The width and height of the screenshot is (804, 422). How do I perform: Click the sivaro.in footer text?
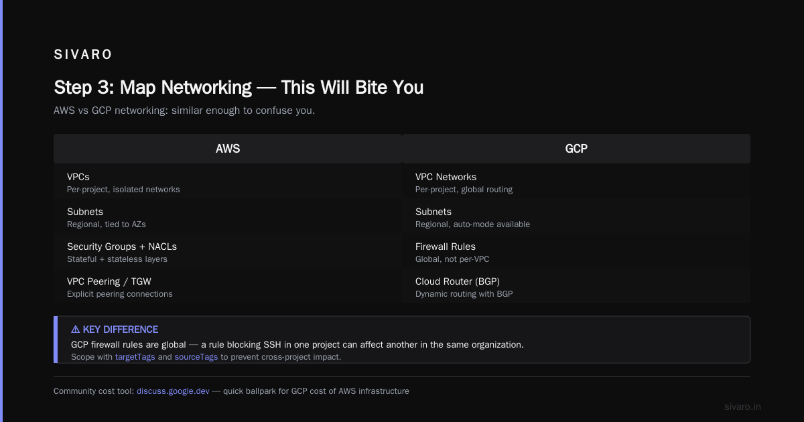(x=743, y=407)
